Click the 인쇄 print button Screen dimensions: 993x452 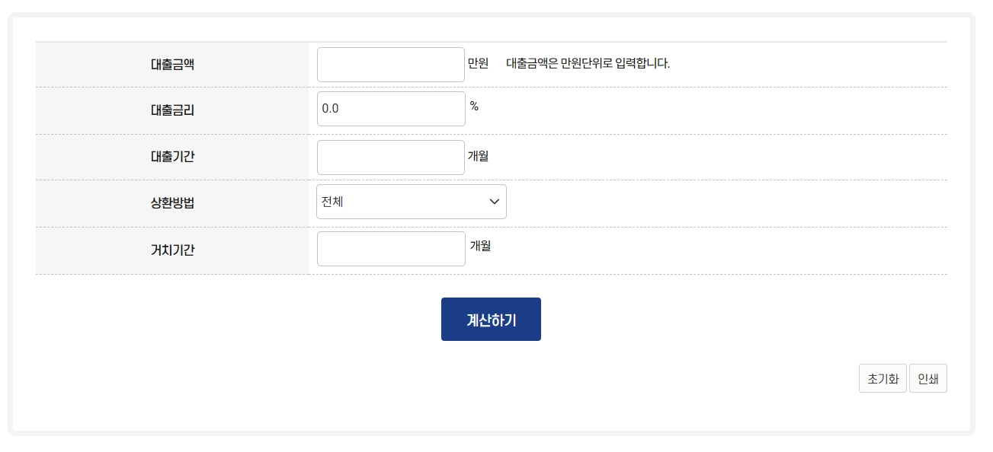pos(928,378)
